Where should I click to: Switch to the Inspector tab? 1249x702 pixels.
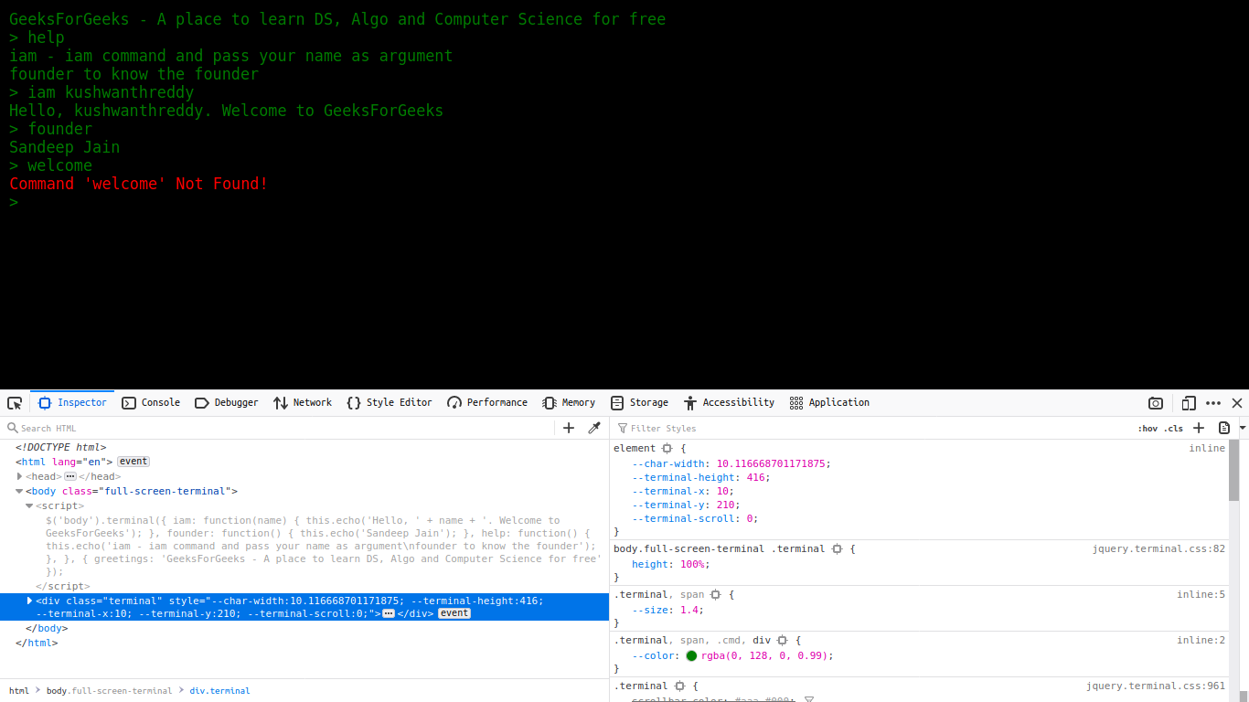72,403
